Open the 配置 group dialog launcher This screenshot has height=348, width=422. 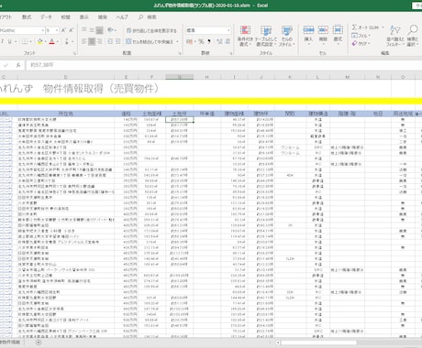pos(180,53)
